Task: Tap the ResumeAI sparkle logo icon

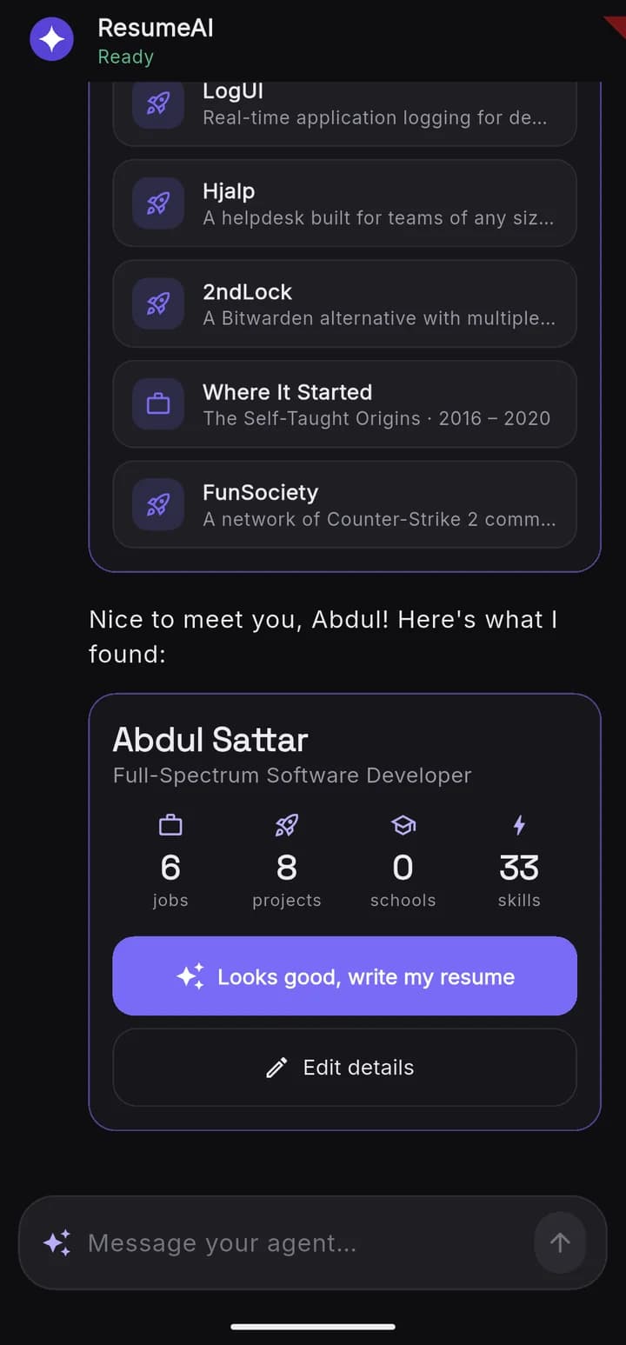Action: point(52,39)
